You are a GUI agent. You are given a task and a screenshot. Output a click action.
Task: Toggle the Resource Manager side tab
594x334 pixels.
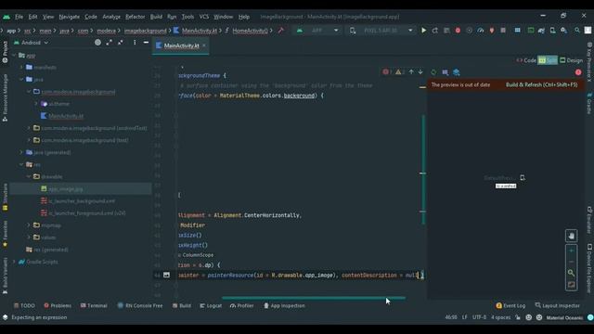(x=5, y=97)
